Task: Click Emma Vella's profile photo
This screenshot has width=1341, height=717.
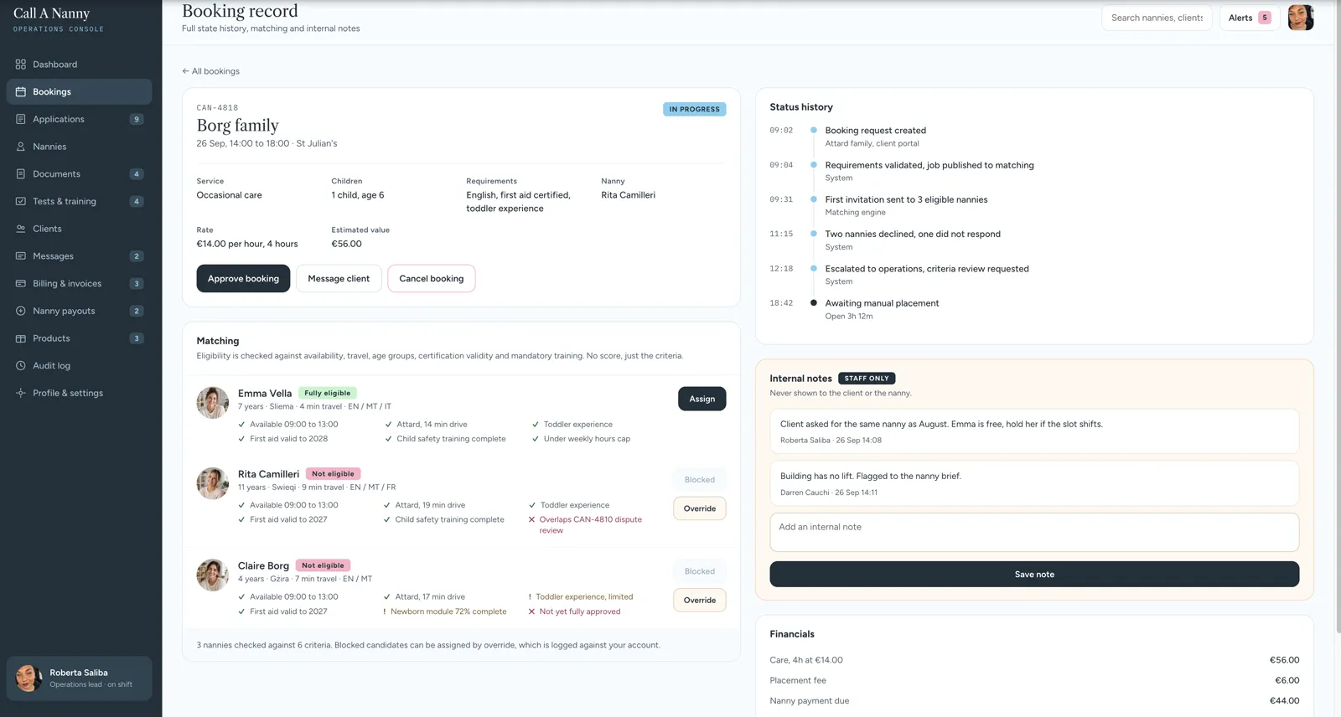Action: coord(213,403)
